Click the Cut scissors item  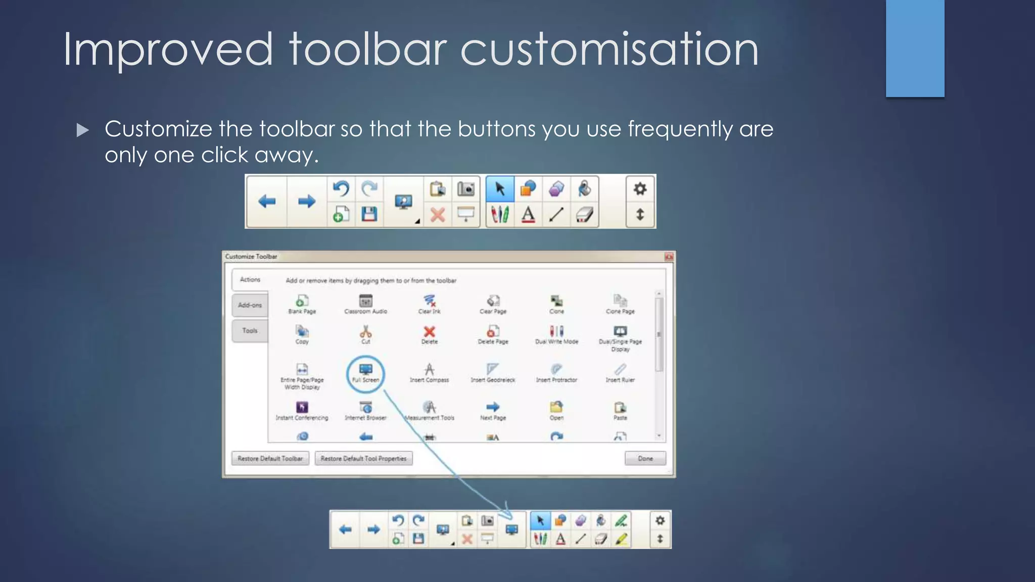365,335
